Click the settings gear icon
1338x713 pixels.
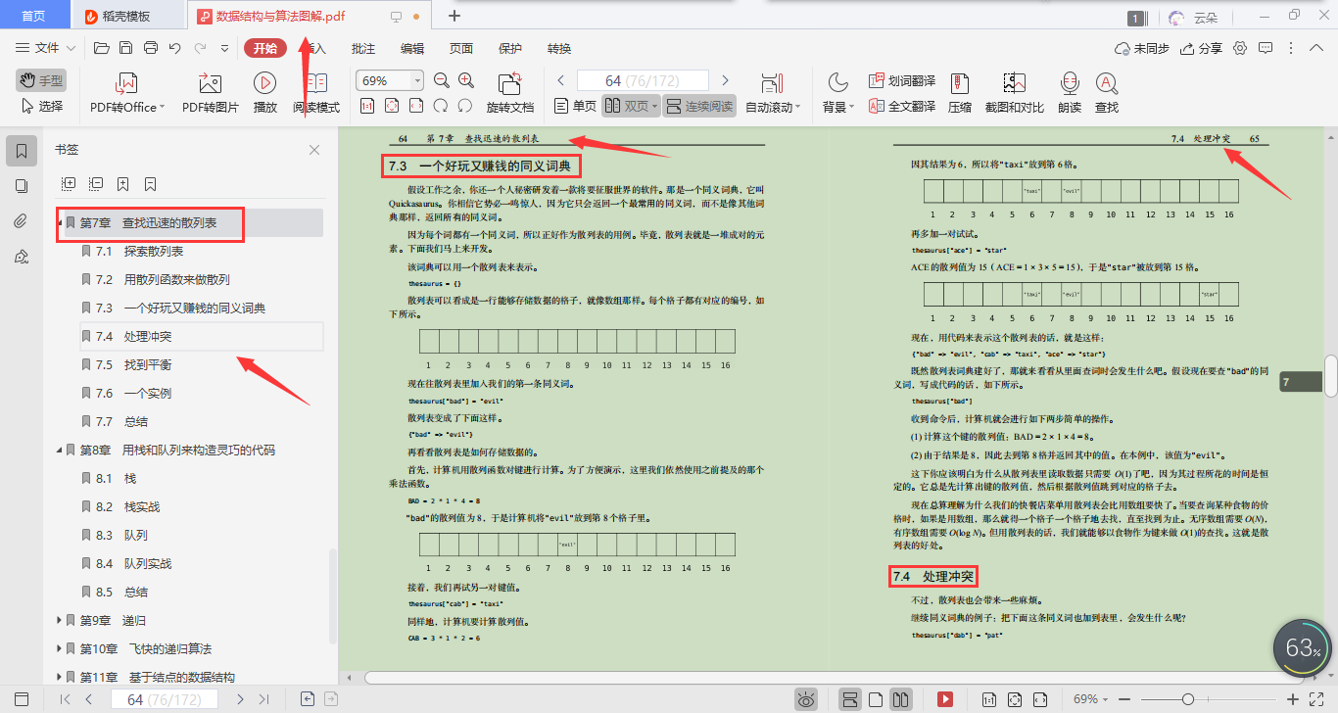coord(1240,48)
